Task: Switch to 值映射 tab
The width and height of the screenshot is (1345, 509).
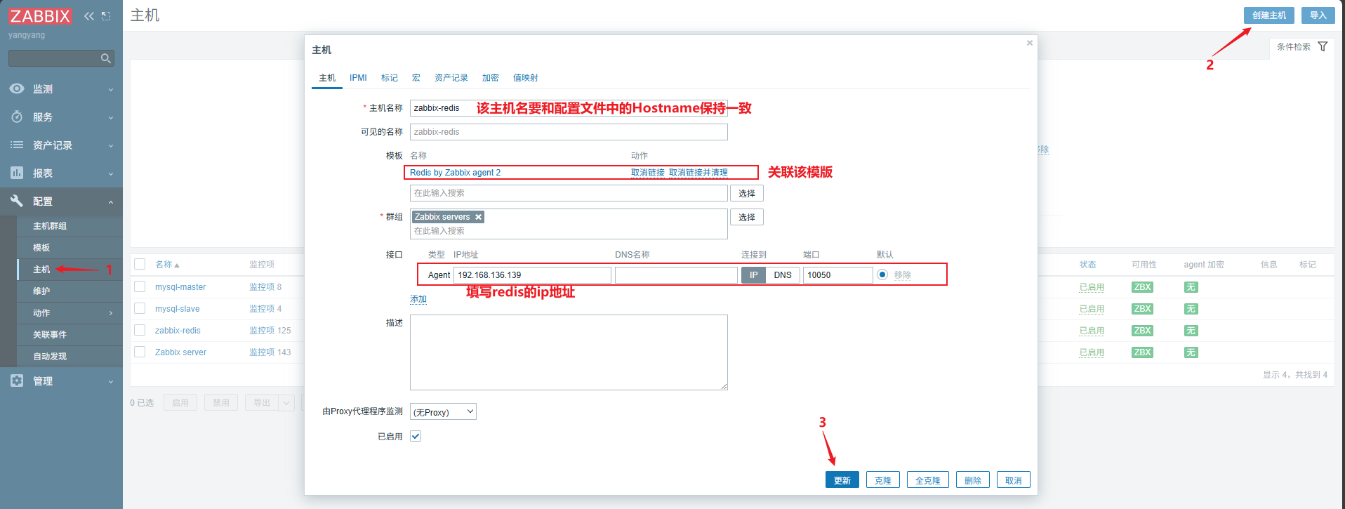Action: pyautogui.click(x=526, y=78)
